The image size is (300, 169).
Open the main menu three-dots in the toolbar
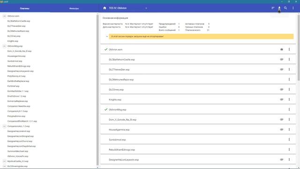click(x=293, y=8)
